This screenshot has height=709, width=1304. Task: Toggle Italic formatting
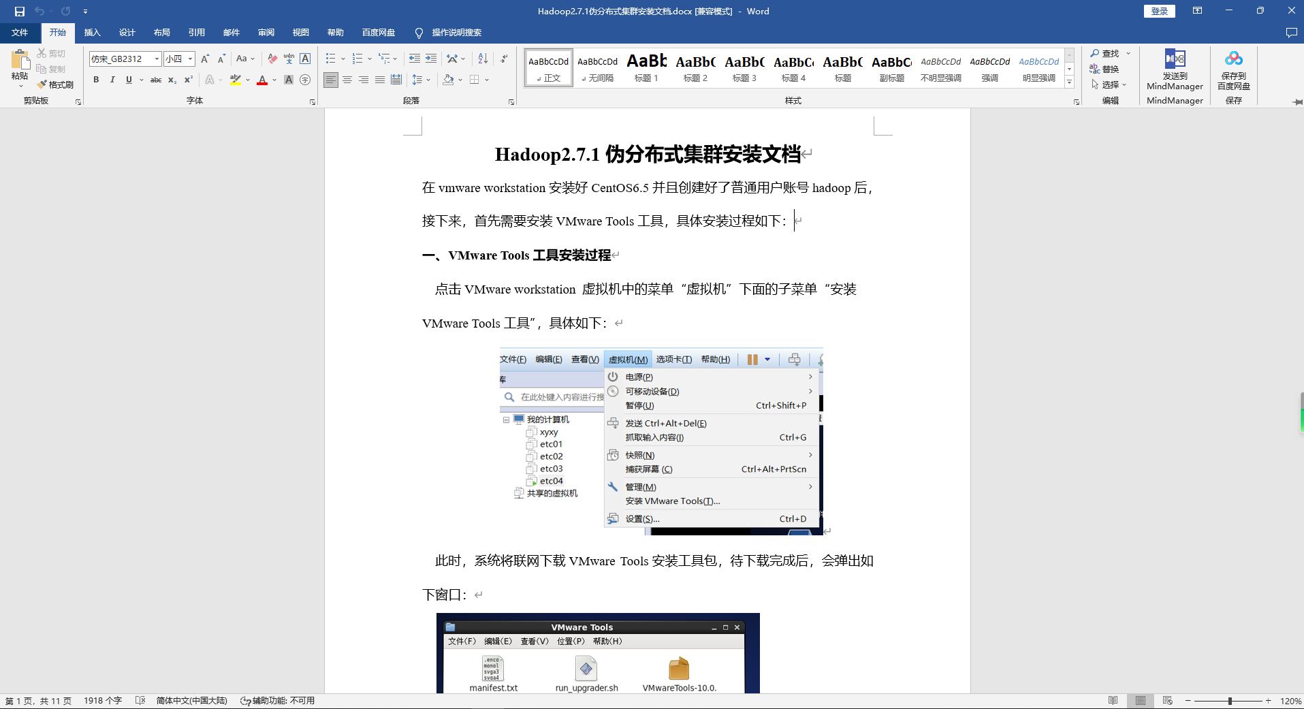(112, 80)
